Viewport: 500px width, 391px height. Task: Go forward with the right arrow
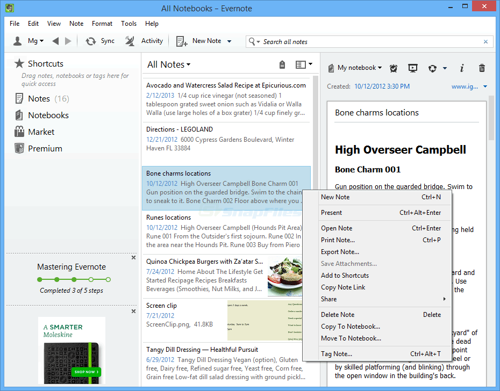pos(68,41)
